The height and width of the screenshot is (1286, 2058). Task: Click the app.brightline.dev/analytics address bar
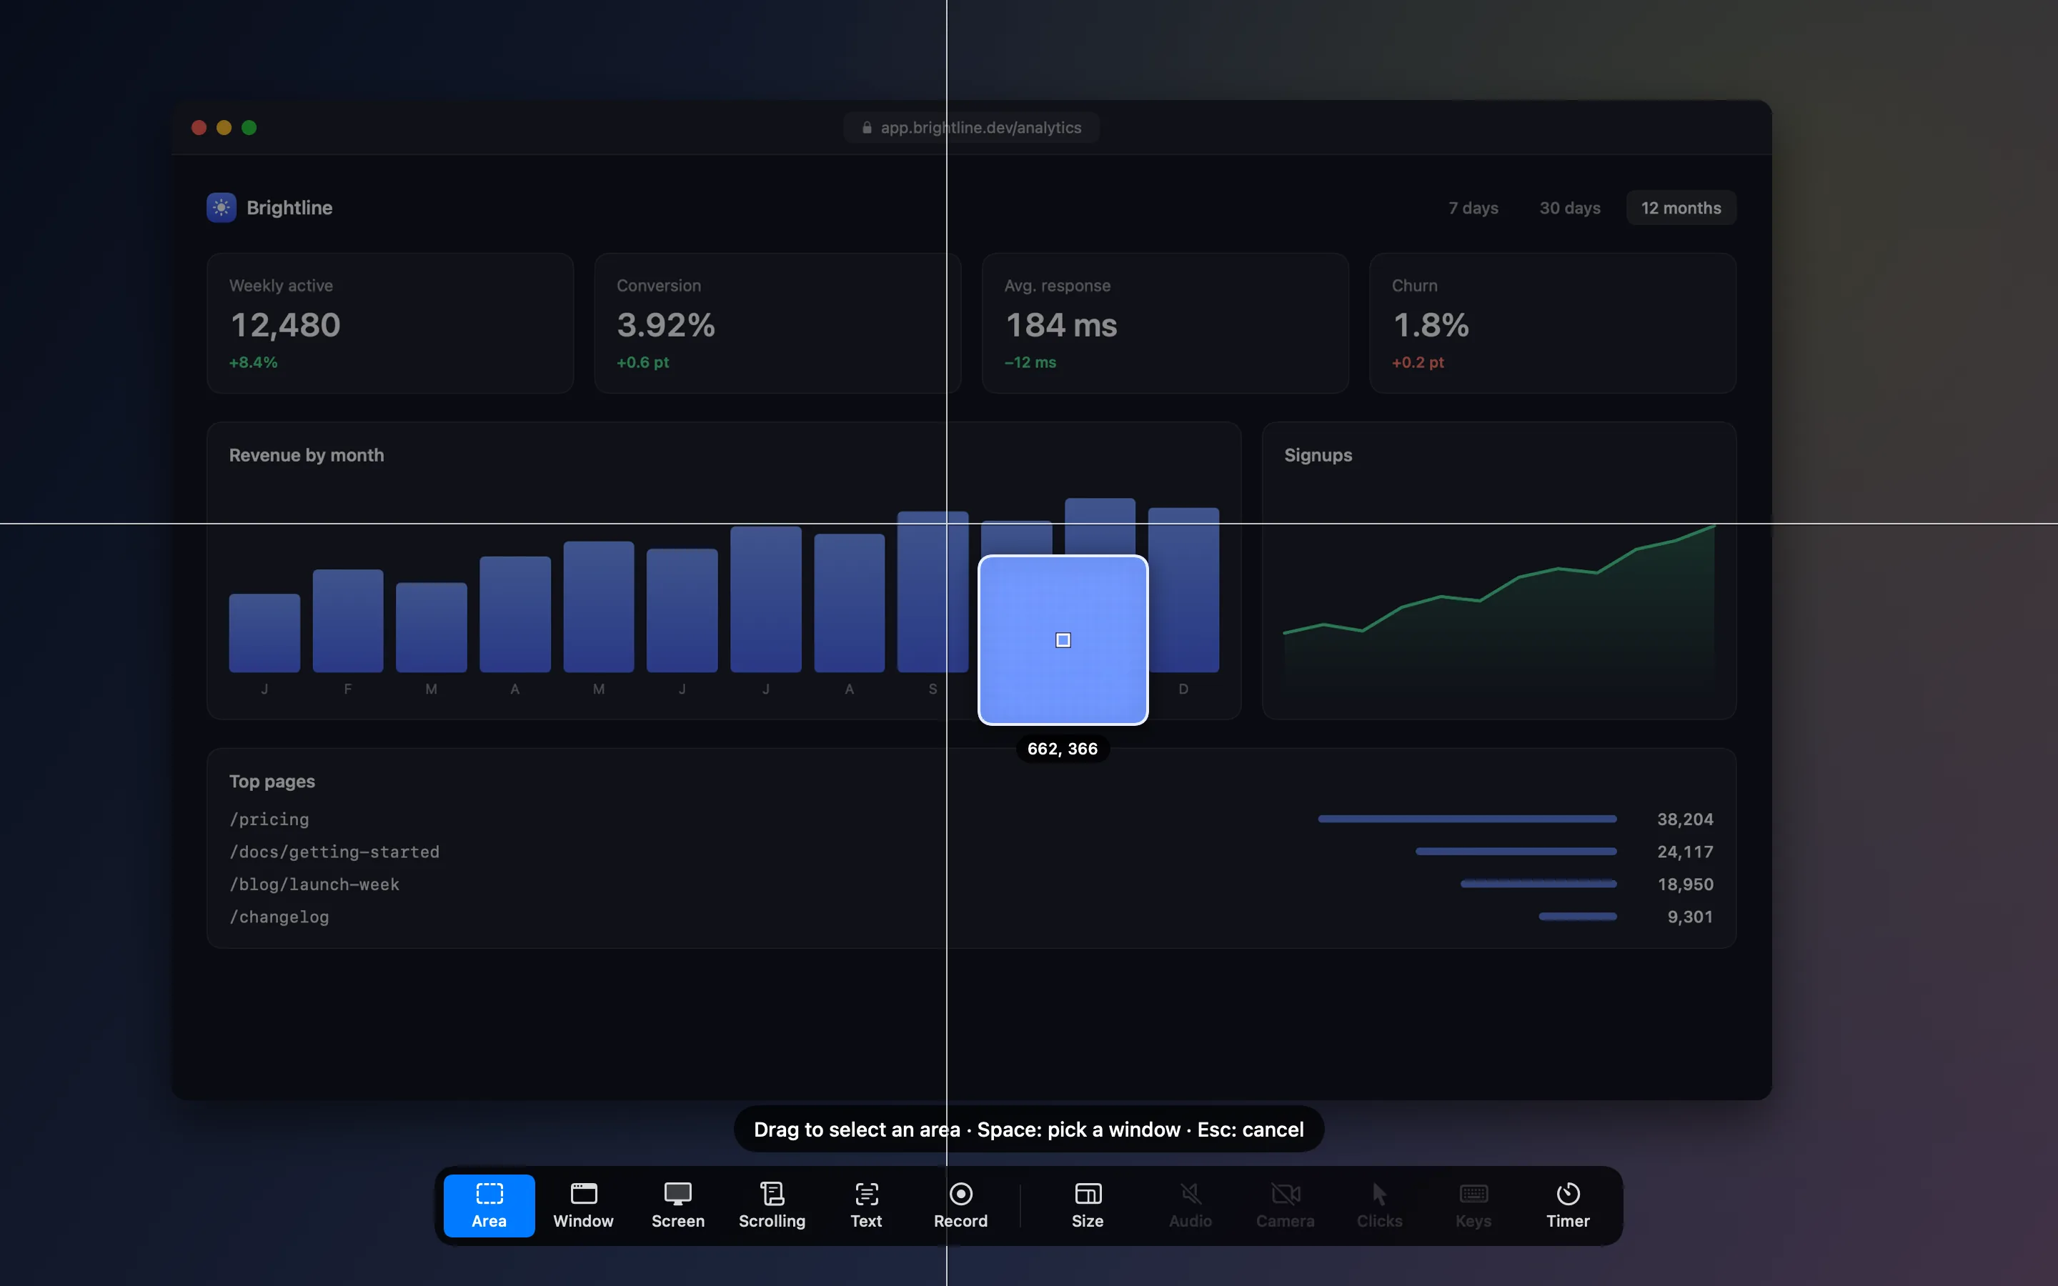tap(971, 128)
